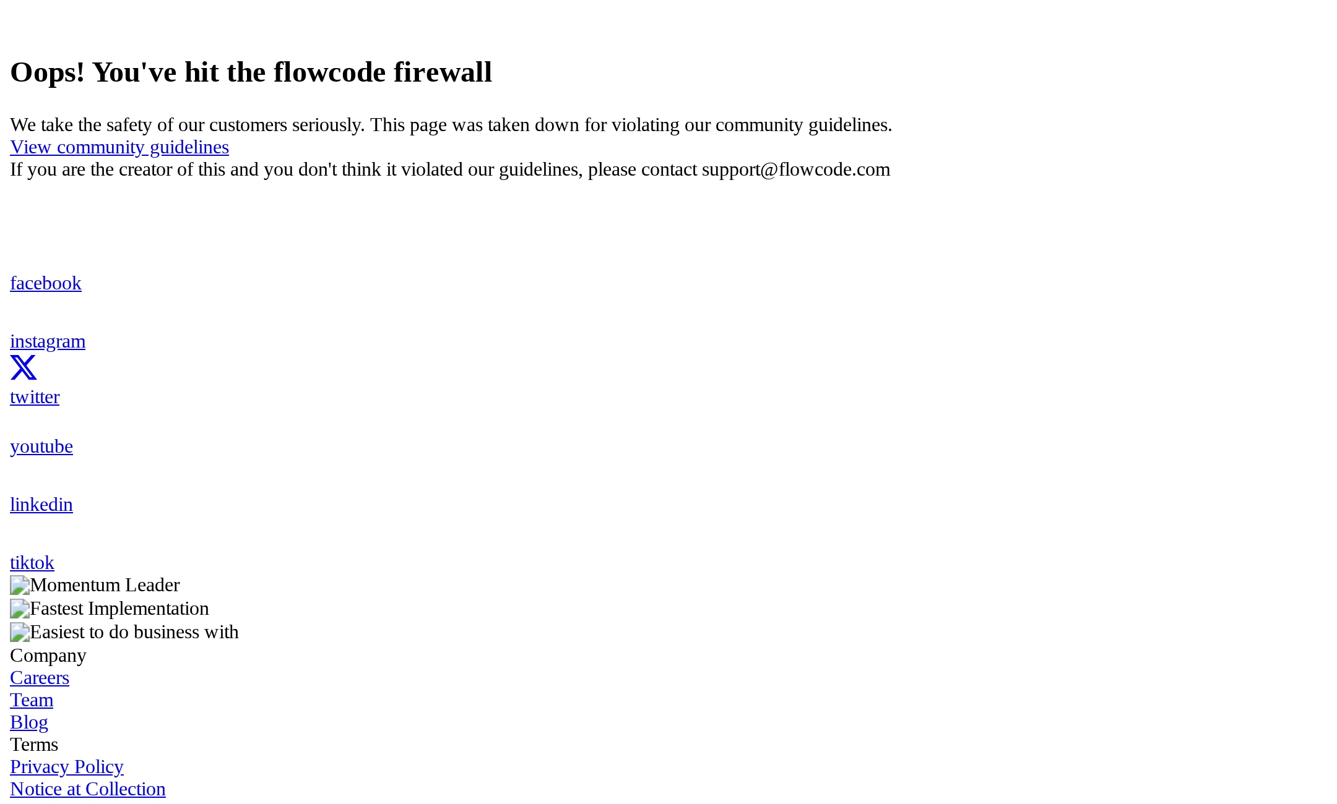Image resolution: width=1337 pixels, height=804 pixels.
Task: Click the Terms text item
Action: click(33, 744)
